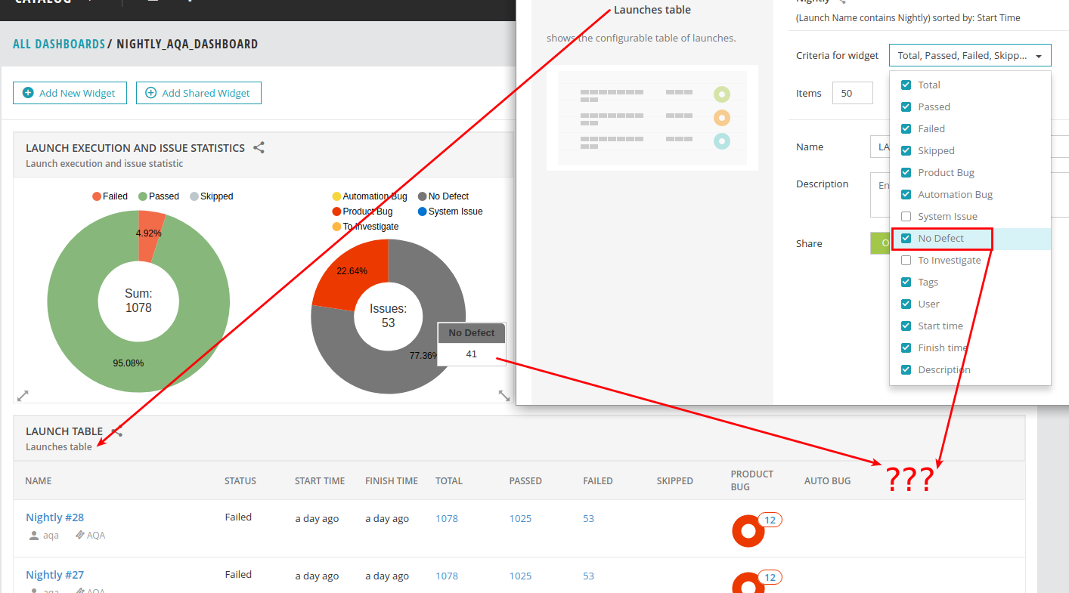Click the share icon next to LAUNCH EXECUTION AND ISSUE STATISTICS
The image size is (1069, 593).
[258, 148]
